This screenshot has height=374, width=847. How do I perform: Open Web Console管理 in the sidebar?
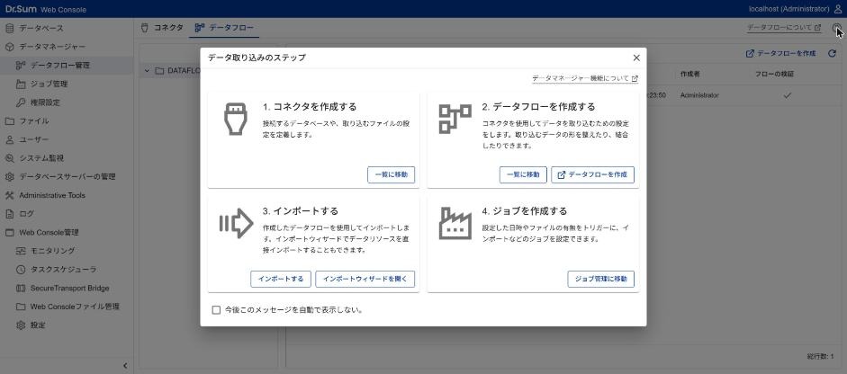[x=67, y=233]
